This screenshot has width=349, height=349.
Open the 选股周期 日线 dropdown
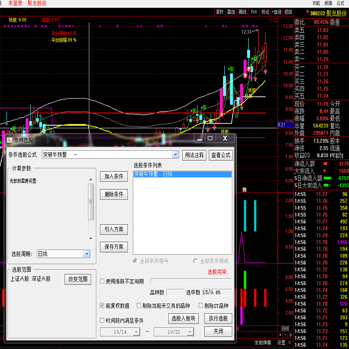point(86,253)
